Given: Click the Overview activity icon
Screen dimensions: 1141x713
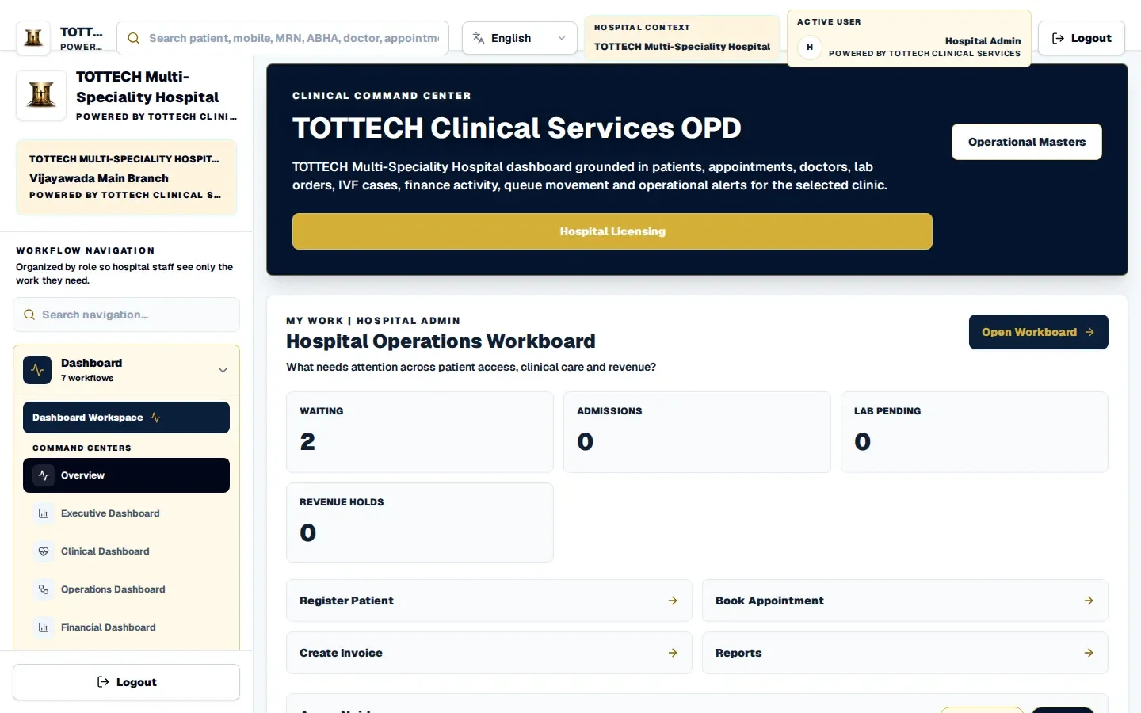Looking at the screenshot, I should pyautogui.click(x=44, y=475).
